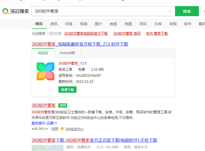Screen dimensions: 205x151
Task: Click the 3.22 MB size text
Action: point(97,69)
